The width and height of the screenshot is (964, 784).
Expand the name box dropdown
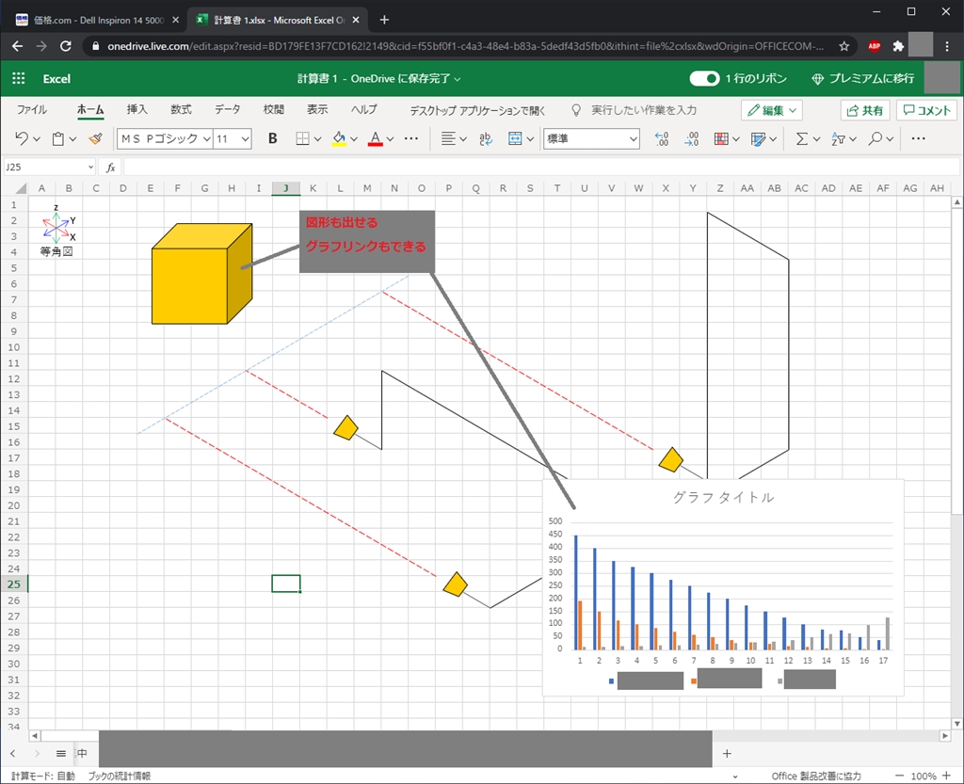pos(90,168)
